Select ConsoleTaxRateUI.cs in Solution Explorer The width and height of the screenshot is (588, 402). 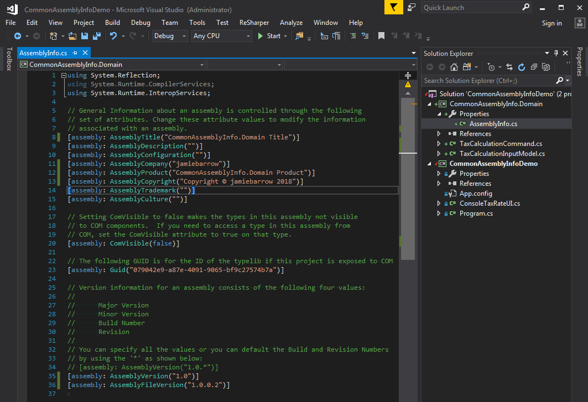click(x=490, y=203)
